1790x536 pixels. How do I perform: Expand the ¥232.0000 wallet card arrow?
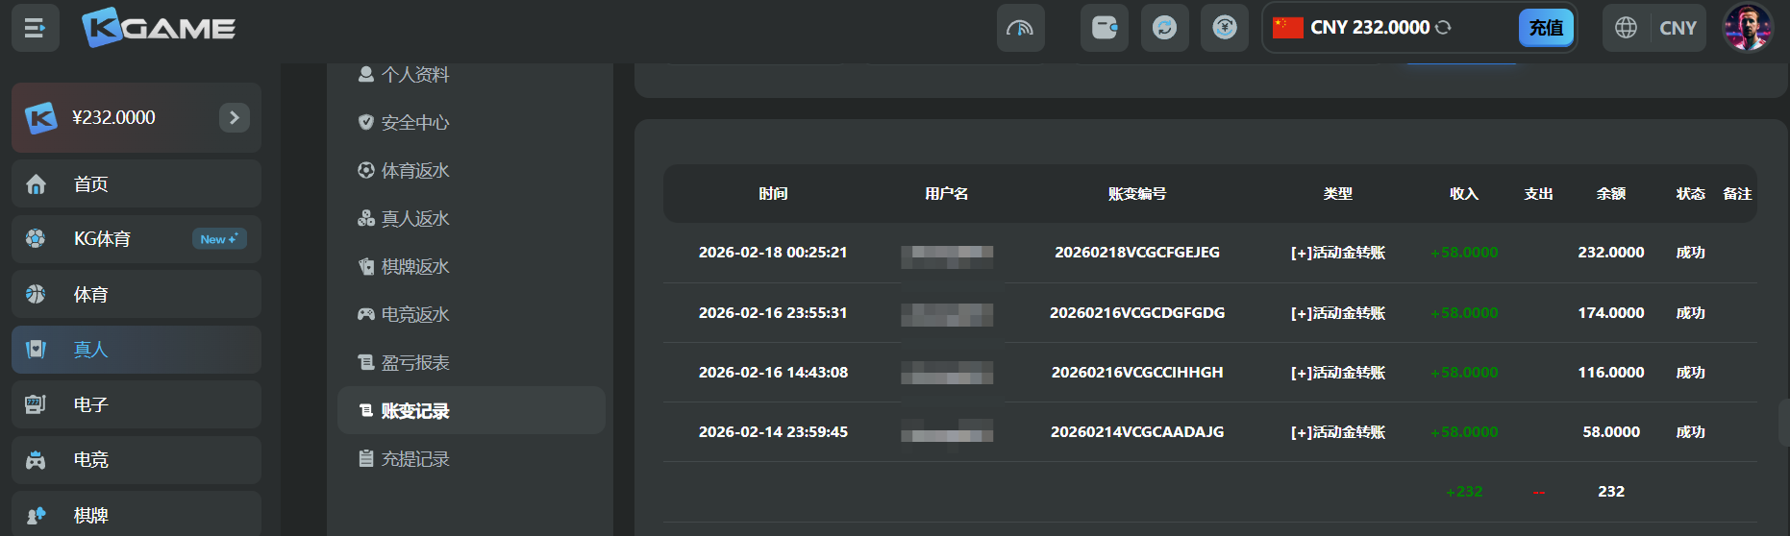(x=234, y=117)
